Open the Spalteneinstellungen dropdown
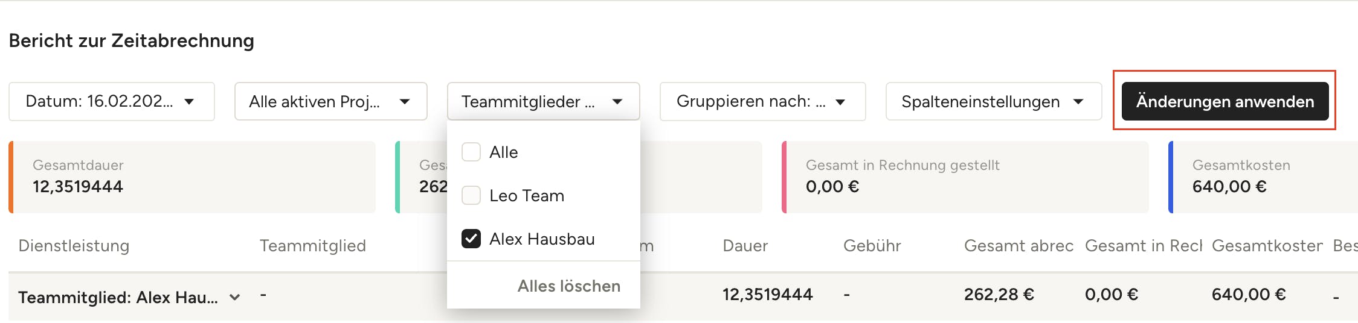The width and height of the screenshot is (1358, 323). pos(993,101)
